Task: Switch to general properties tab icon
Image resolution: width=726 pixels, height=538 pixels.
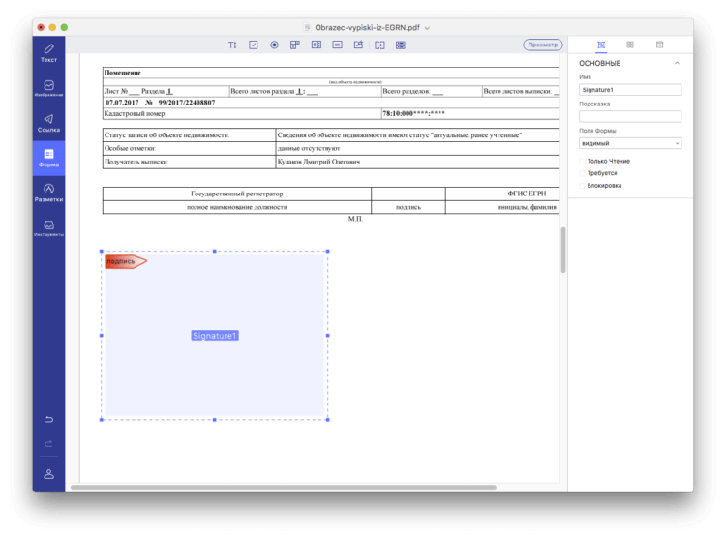Action: [x=601, y=45]
